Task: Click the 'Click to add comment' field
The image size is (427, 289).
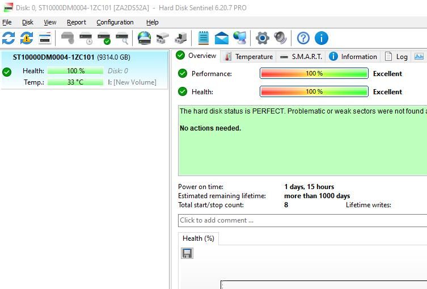Action: coord(302,220)
